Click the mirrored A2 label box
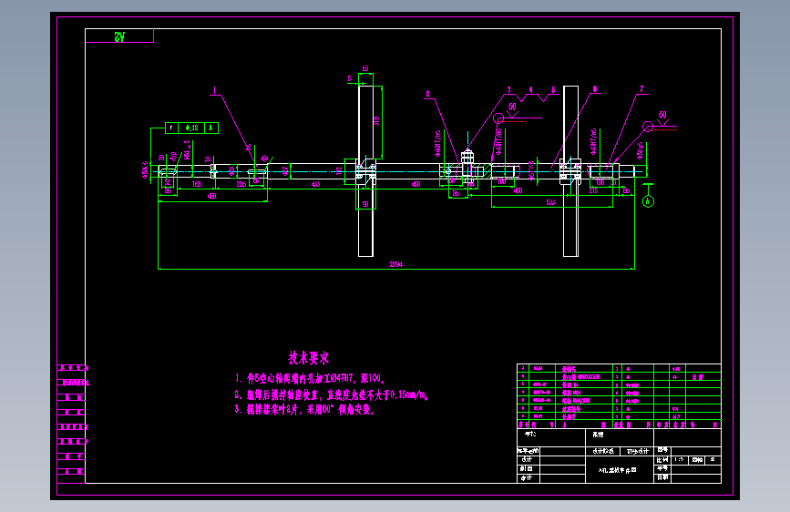790x512 pixels. pos(119,36)
